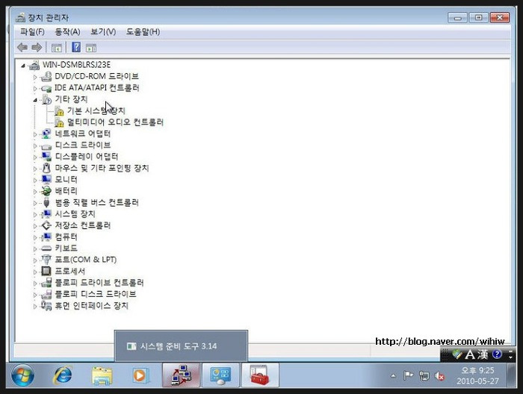Collapse the 기타 장치 node

point(35,100)
